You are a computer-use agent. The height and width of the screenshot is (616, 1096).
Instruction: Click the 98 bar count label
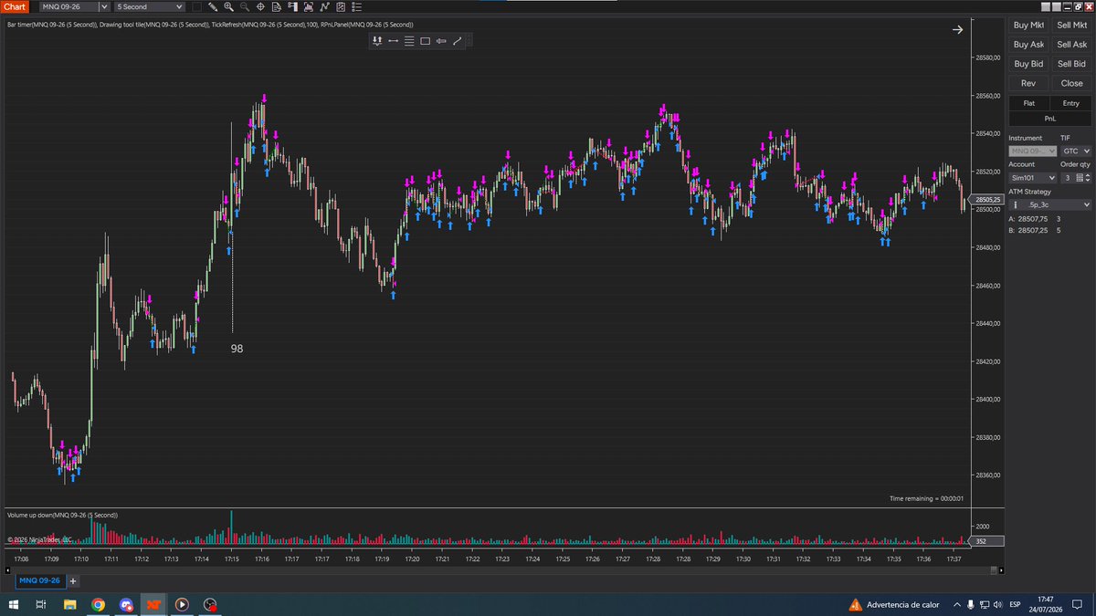click(x=237, y=349)
